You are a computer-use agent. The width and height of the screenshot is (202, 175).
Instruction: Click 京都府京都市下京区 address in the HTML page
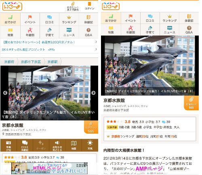coord(18,134)
